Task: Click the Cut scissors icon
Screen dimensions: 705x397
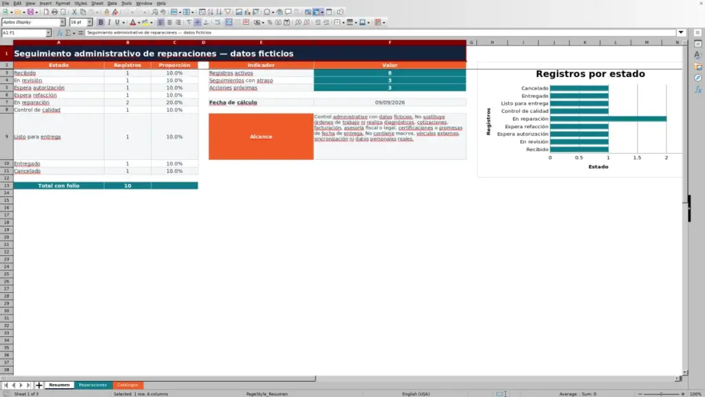Action: coord(74,12)
